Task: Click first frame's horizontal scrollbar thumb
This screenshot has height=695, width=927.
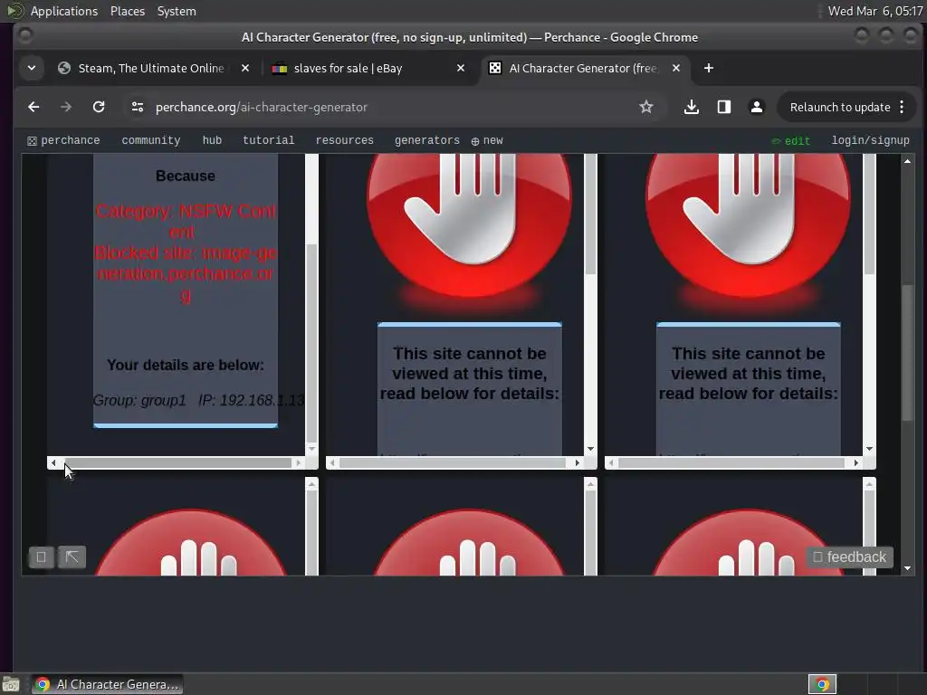Action: pos(178,462)
